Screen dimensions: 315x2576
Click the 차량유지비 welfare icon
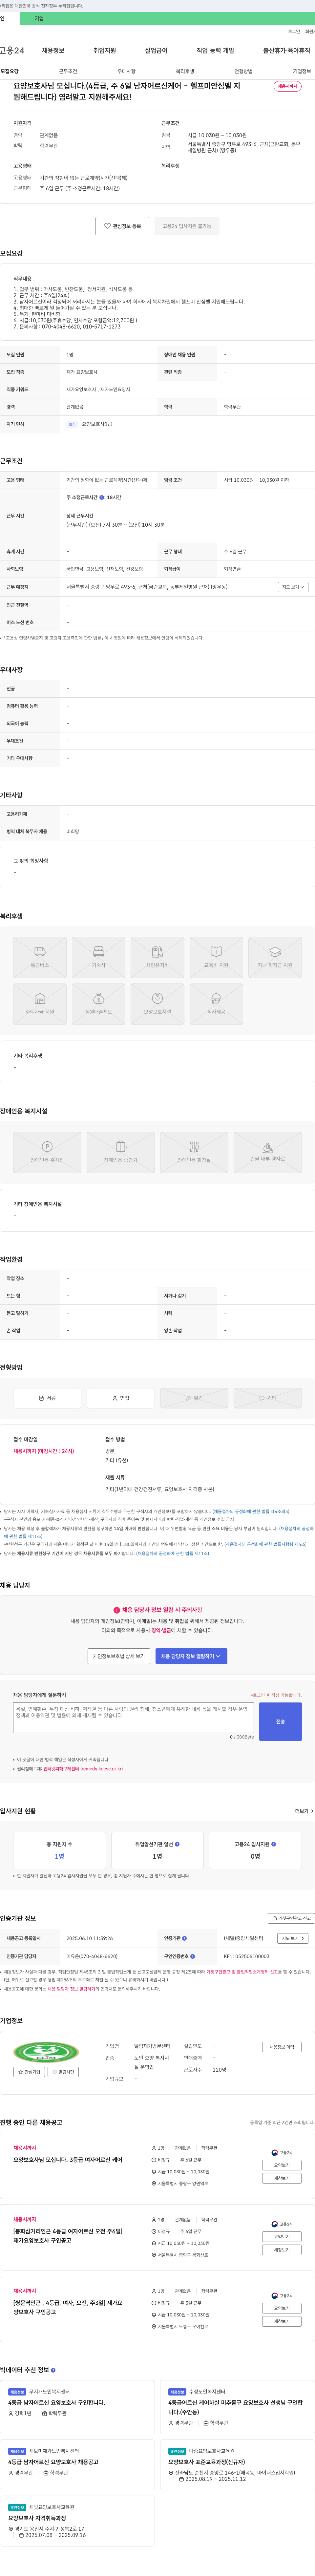coord(157,957)
